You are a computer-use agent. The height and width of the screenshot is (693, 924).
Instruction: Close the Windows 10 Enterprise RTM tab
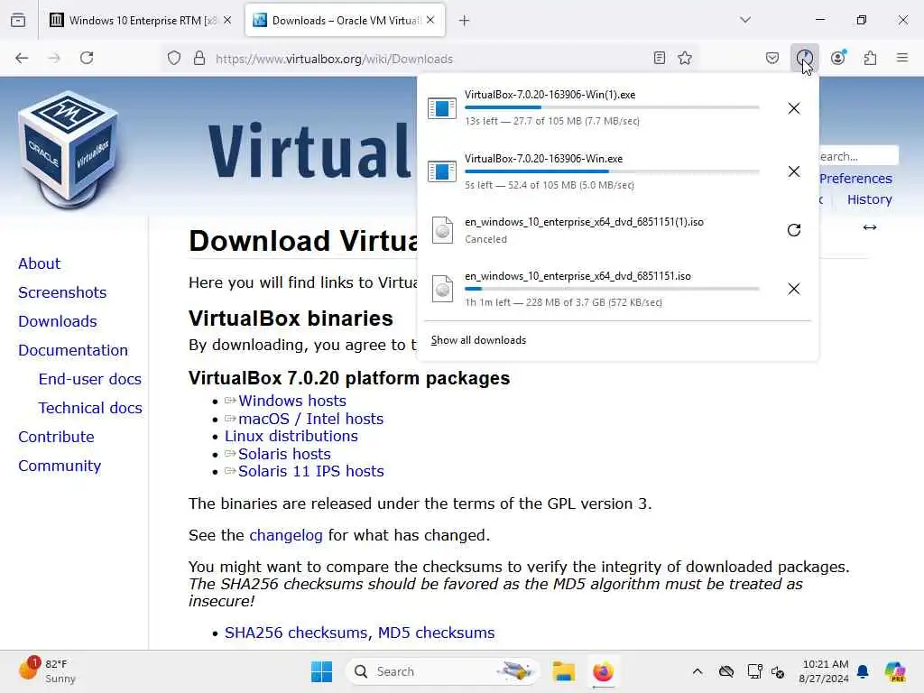click(227, 20)
